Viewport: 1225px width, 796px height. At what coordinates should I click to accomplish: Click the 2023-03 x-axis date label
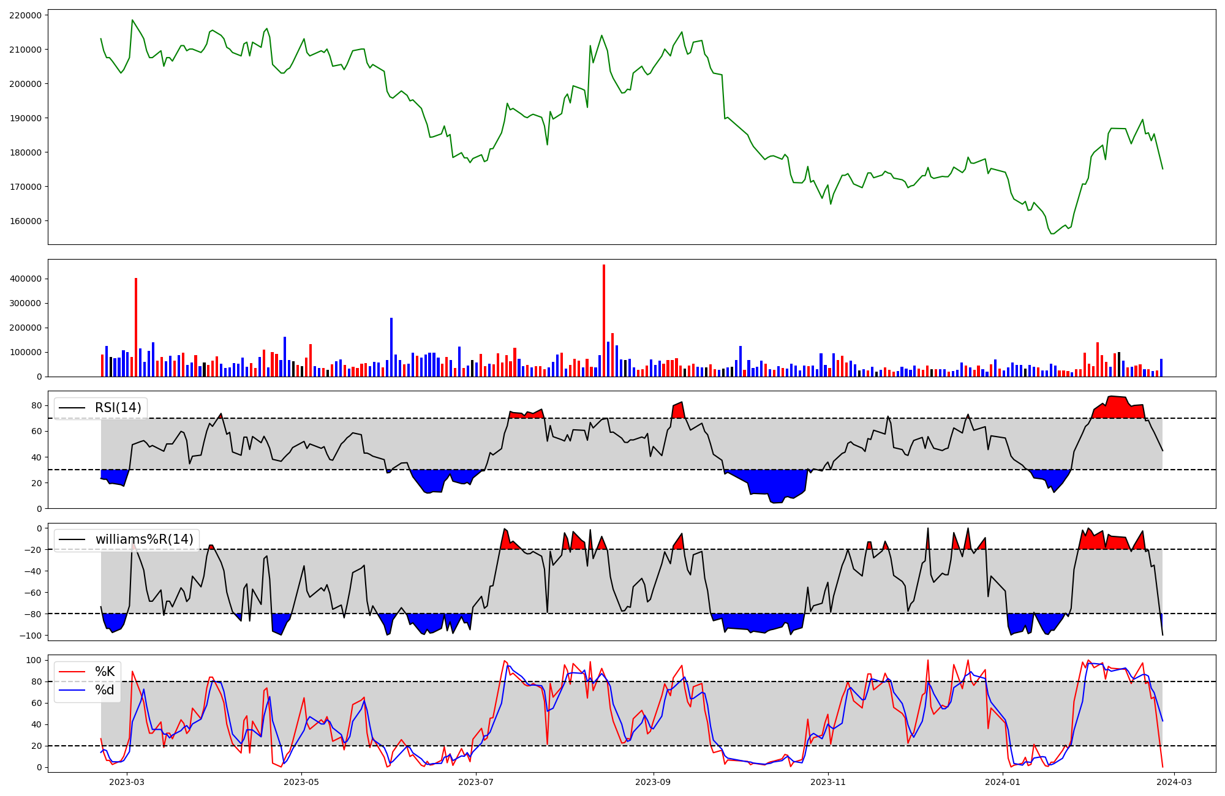[x=127, y=782]
